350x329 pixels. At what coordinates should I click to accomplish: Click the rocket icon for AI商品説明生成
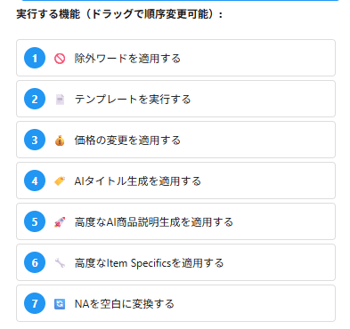(x=60, y=222)
